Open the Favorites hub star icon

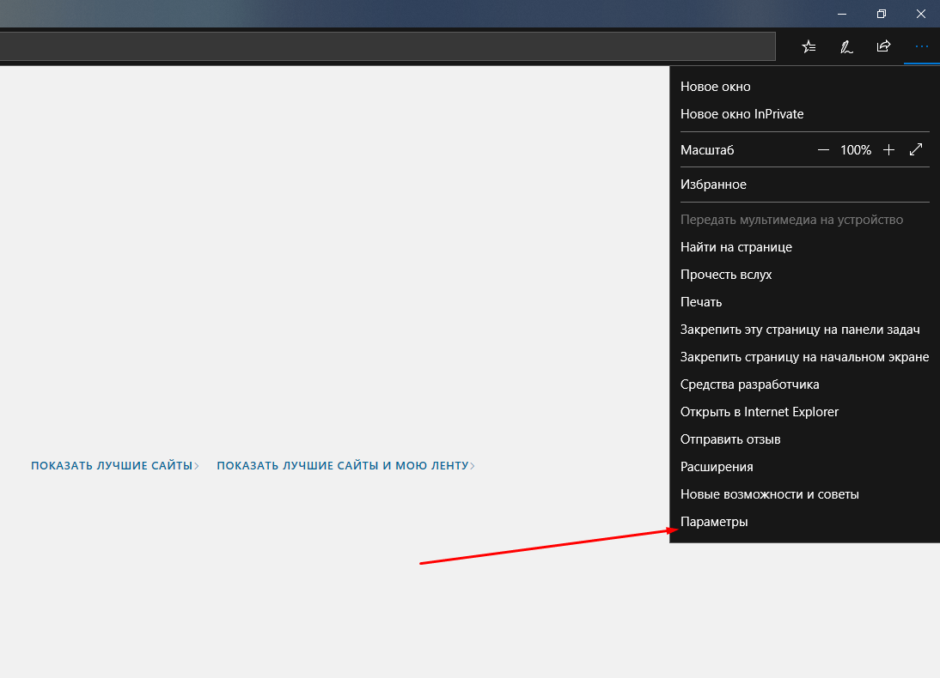[809, 46]
